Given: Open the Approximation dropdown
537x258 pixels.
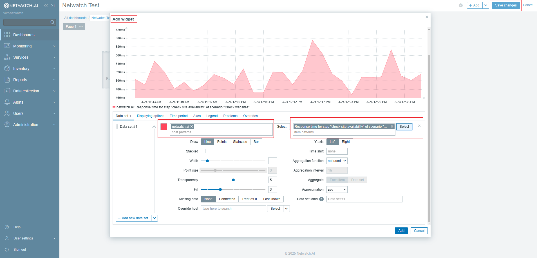Looking at the screenshot, I should 337,189.
